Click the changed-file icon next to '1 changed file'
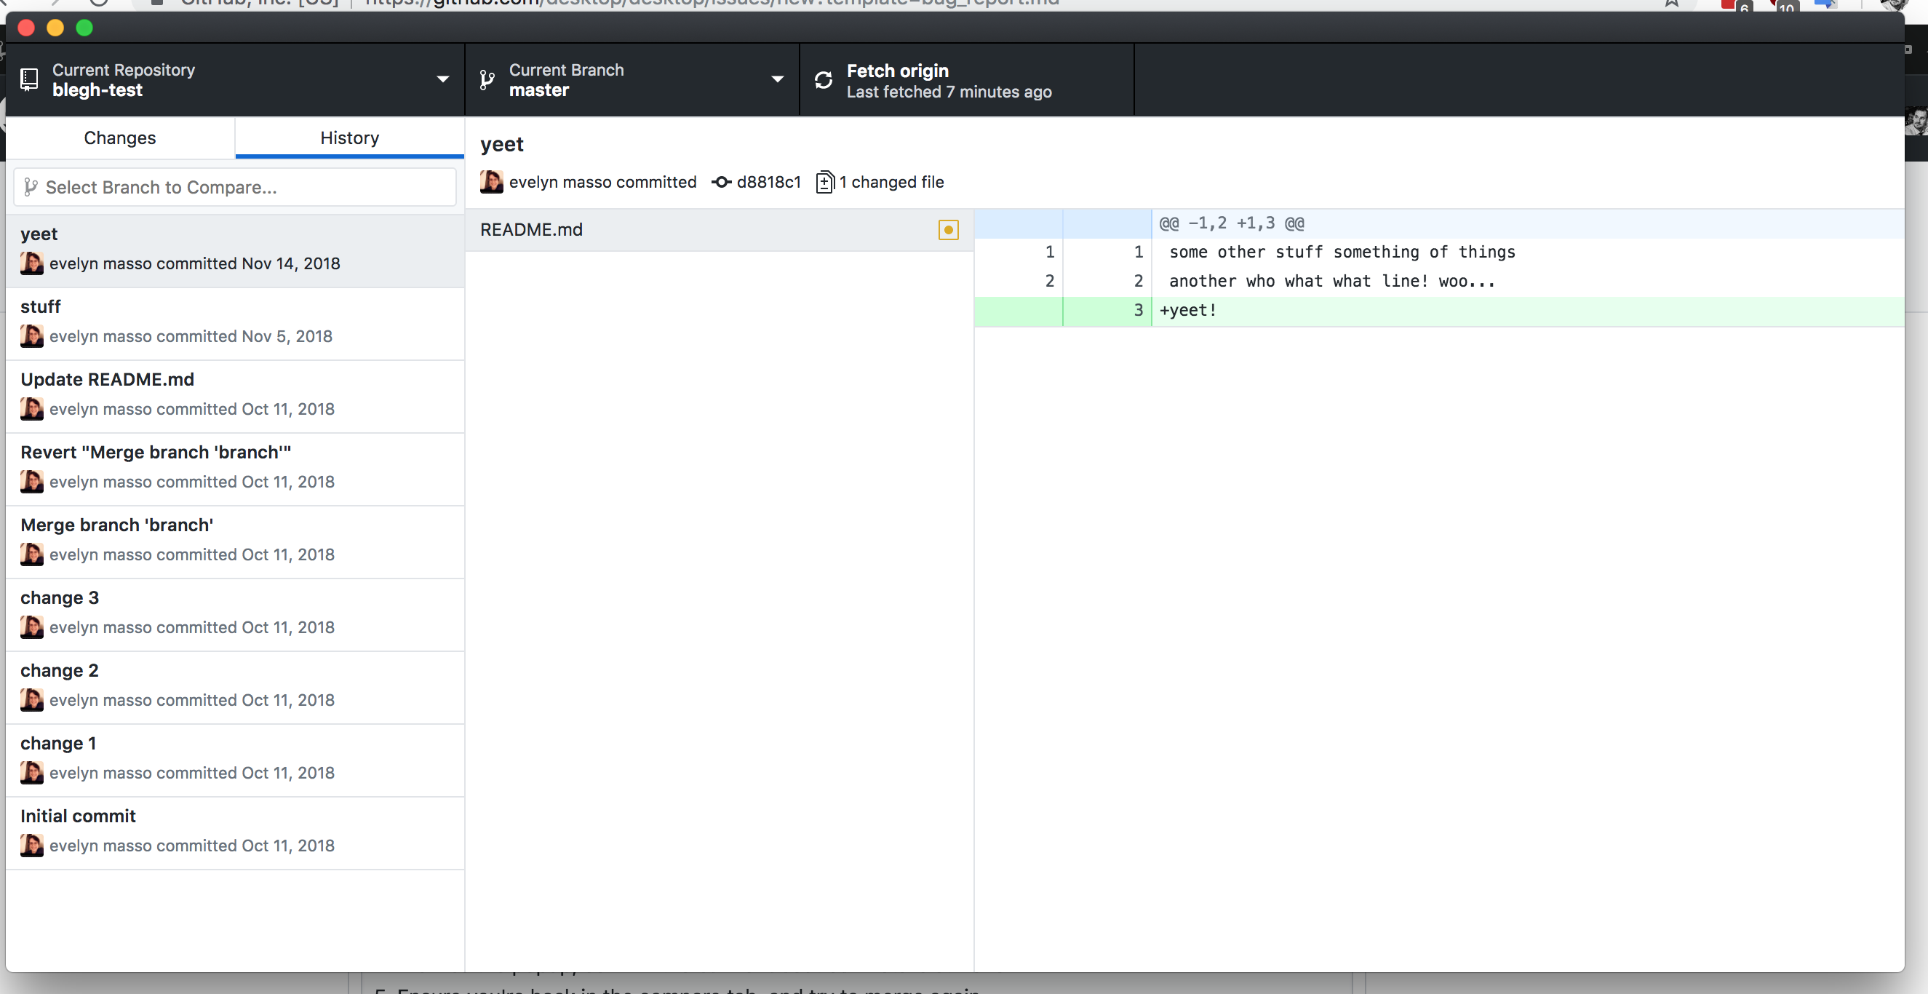The width and height of the screenshot is (1928, 994). click(x=825, y=182)
